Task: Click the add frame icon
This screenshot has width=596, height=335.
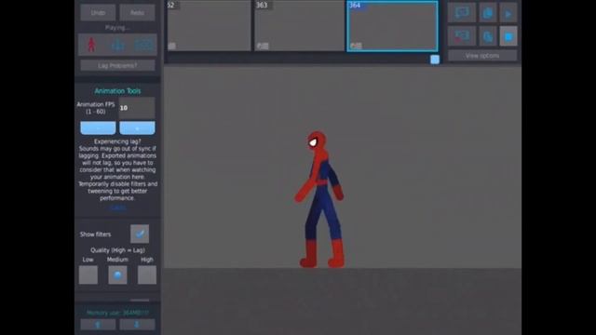Action: coord(462,12)
